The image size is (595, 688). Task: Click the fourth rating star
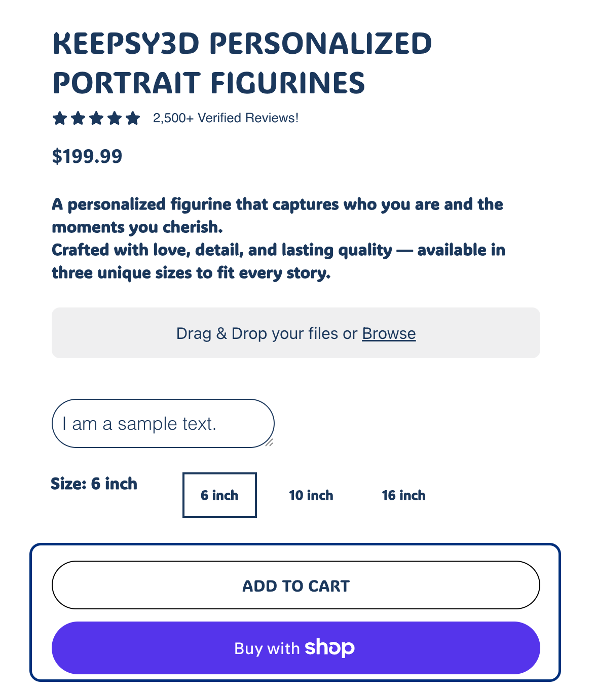point(115,118)
